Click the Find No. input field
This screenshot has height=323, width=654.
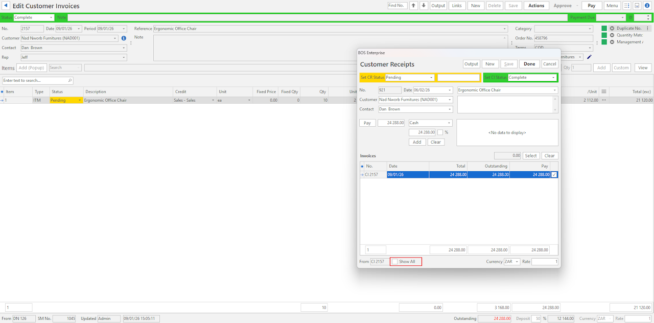[x=398, y=6]
